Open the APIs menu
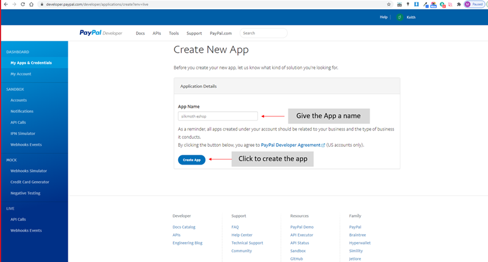Screen dimensions: 488x262 (157, 34)
